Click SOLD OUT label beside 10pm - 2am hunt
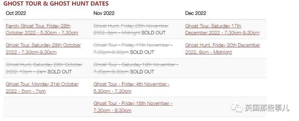Viewport: 299px width, 121px height. (59, 72)
